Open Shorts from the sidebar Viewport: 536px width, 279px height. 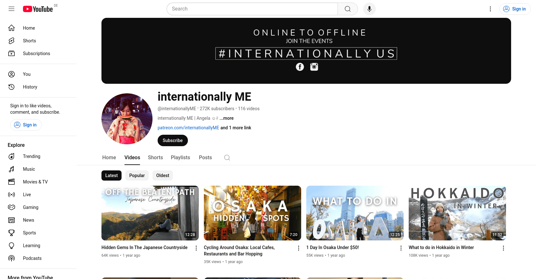[29, 41]
